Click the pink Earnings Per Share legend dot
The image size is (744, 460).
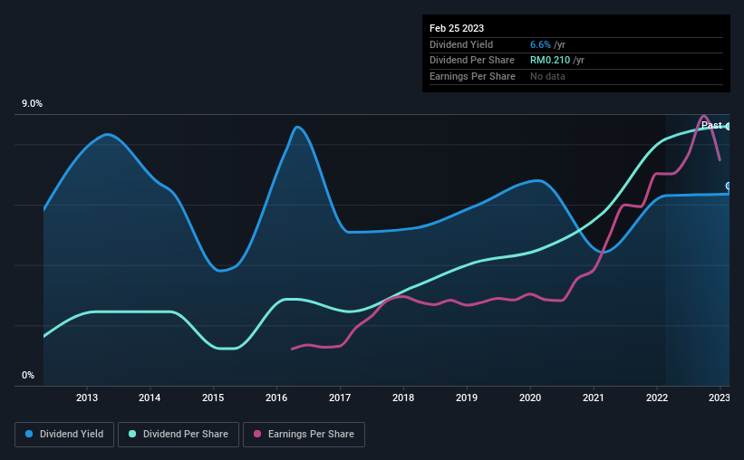(257, 434)
